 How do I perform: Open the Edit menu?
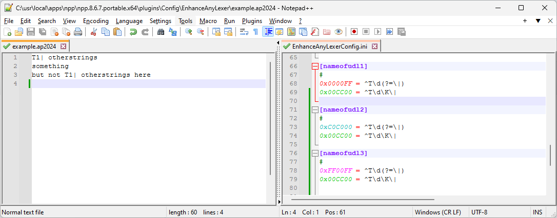click(x=26, y=21)
